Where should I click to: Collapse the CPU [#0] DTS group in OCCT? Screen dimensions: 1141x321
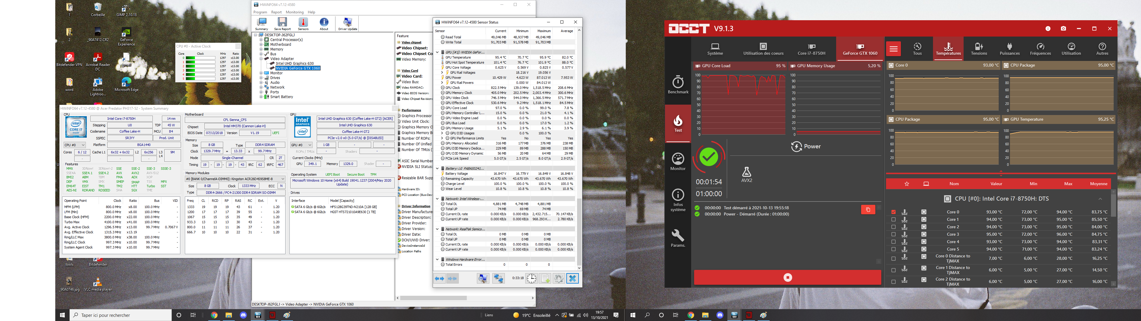1100,199
